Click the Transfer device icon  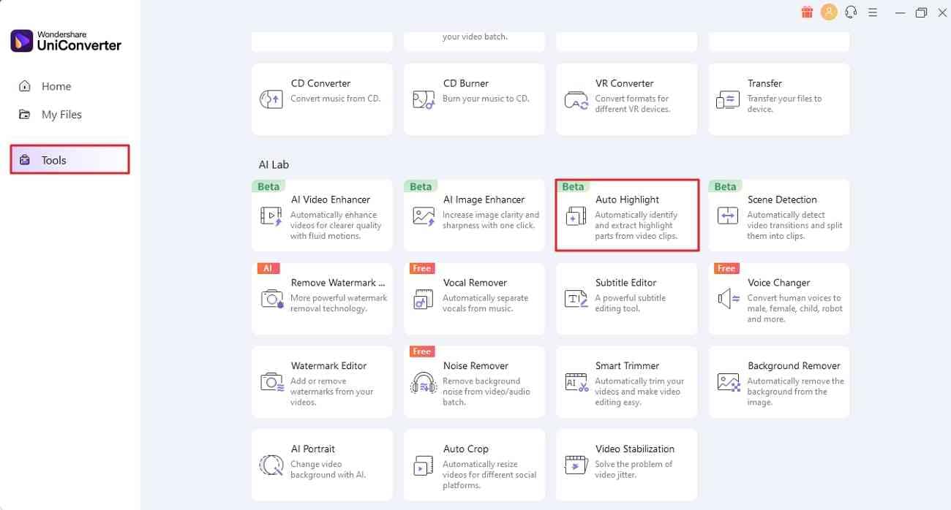728,99
